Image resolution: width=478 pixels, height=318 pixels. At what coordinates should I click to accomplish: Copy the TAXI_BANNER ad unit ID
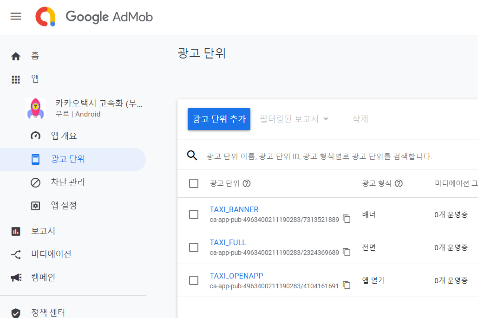coord(347,219)
